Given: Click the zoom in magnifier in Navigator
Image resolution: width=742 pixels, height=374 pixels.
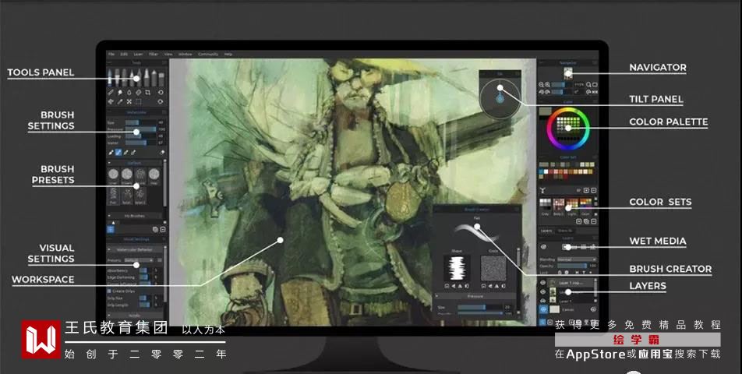Looking at the screenshot, I should (x=548, y=85).
